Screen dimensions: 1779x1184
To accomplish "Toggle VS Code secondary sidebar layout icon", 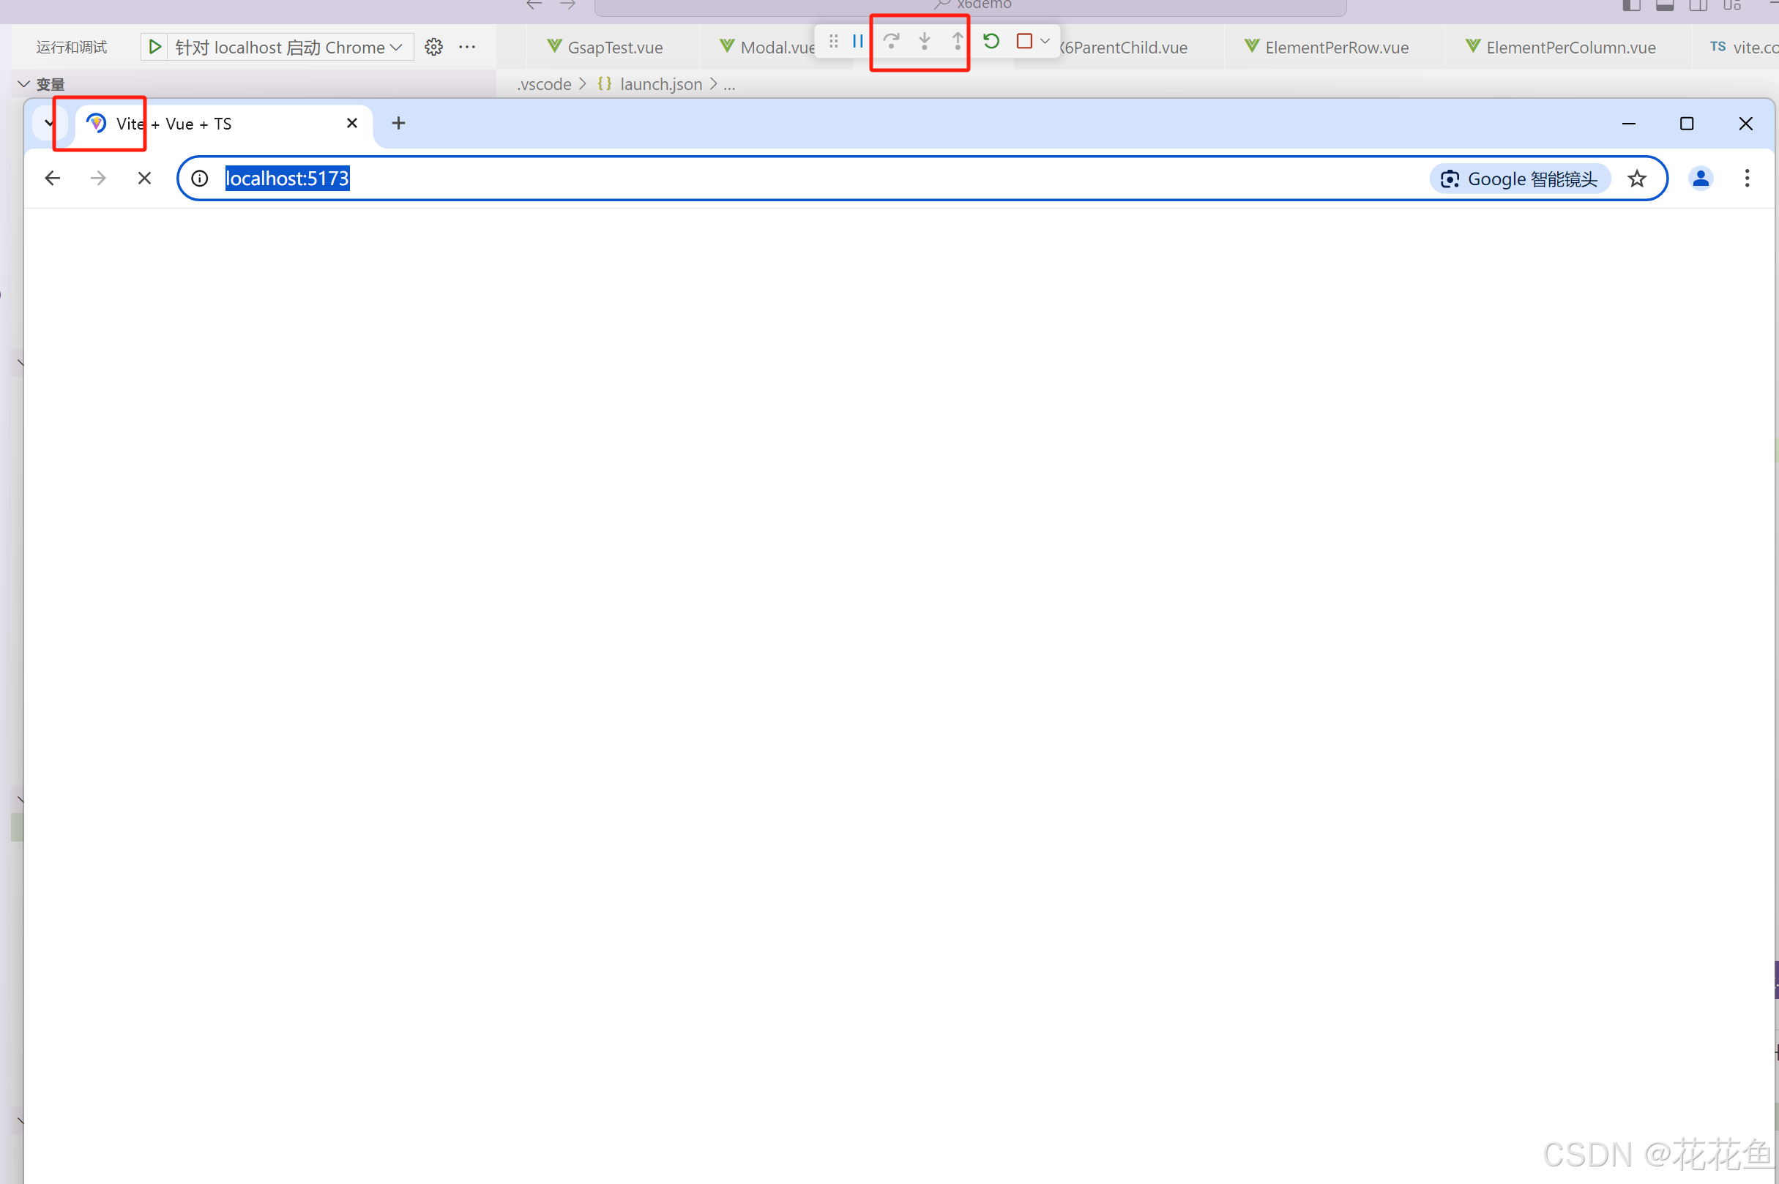I will [x=1698, y=5].
